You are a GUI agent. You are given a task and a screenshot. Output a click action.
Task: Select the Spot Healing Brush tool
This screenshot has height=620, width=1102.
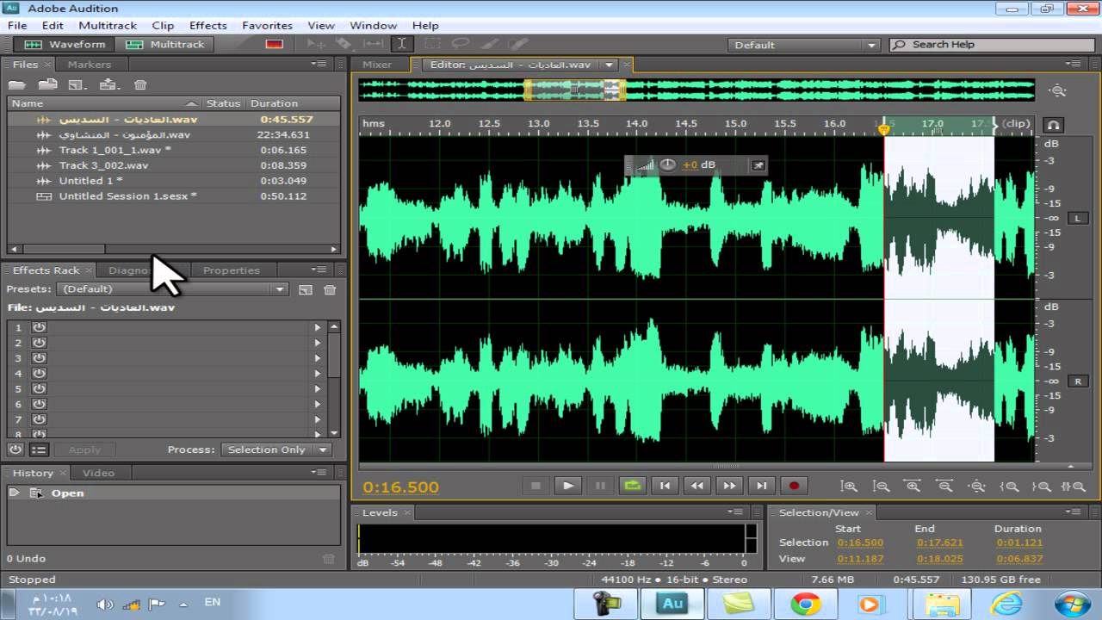(517, 44)
